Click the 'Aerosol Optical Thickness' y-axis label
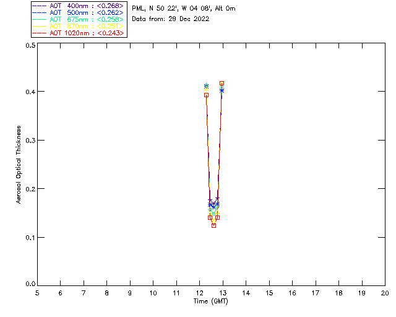The width and height of the screenshot is (396, 317). (19, 165)
